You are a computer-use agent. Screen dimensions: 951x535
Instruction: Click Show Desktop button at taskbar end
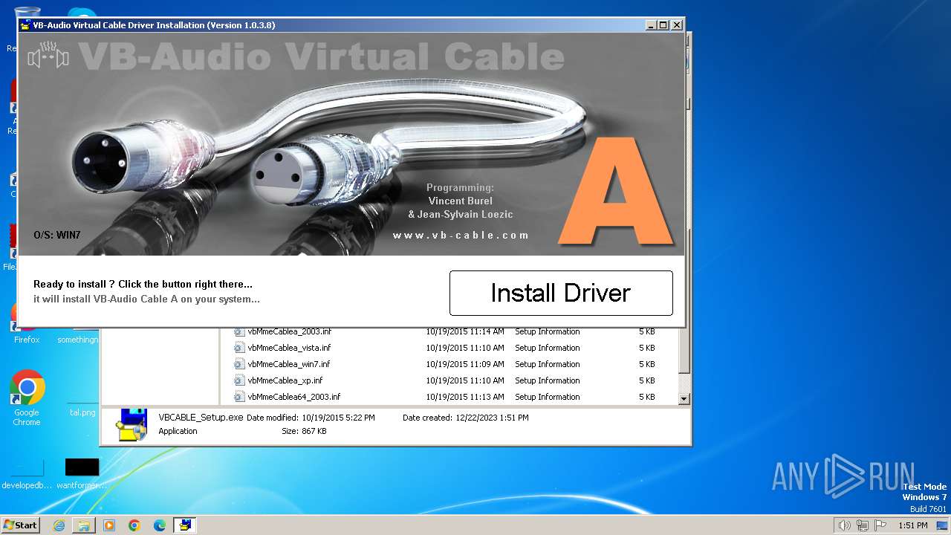tap(944, 525)
